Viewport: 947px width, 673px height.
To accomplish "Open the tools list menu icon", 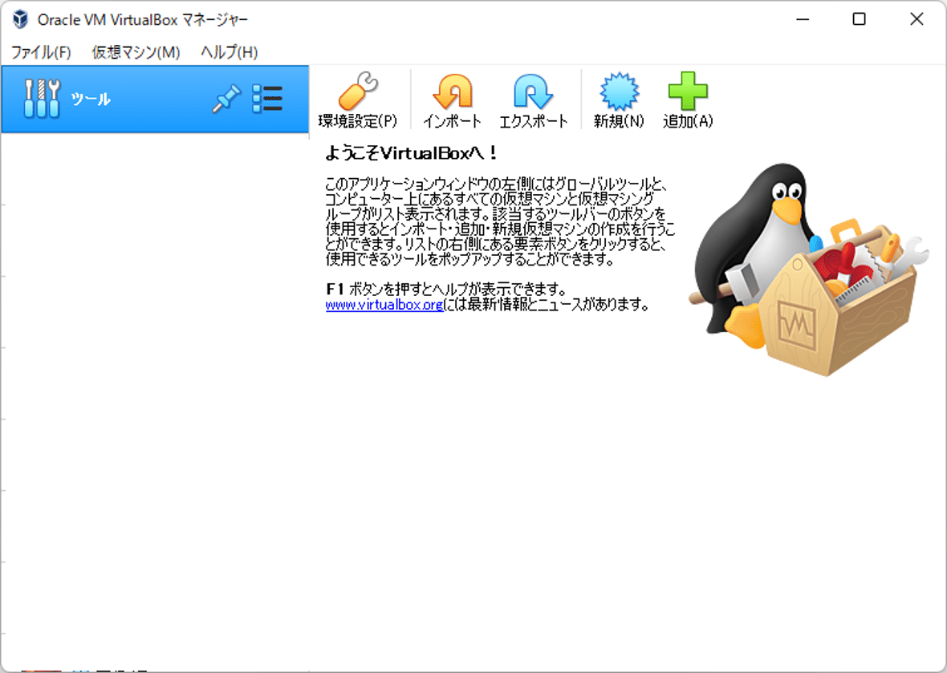I will tap(267, 99).
